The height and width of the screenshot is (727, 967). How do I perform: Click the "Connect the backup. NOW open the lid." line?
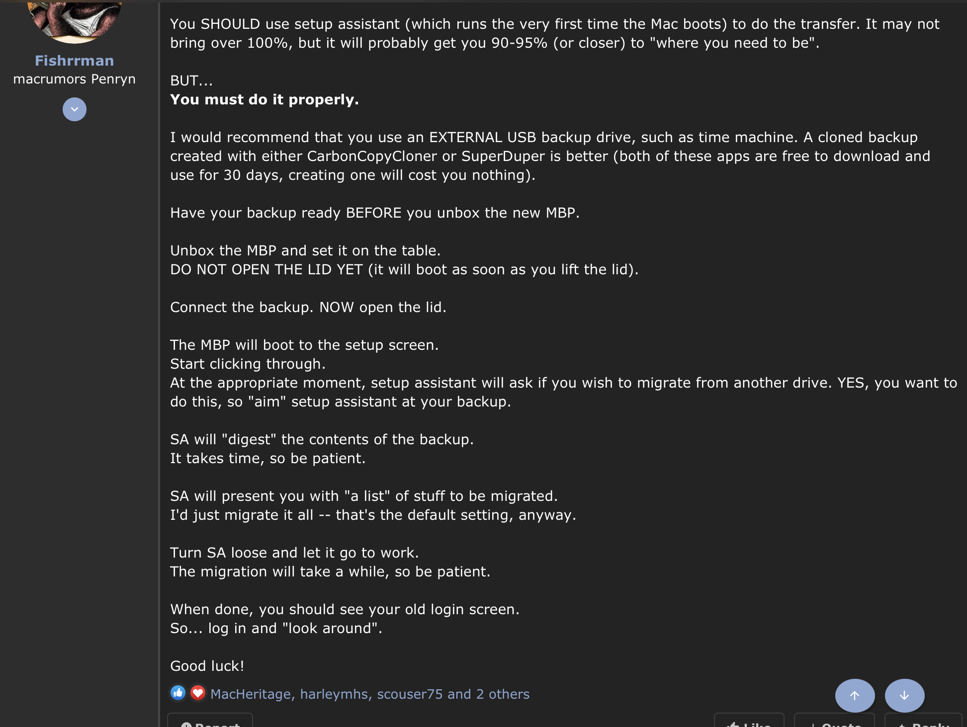click(x=308, y=307)
